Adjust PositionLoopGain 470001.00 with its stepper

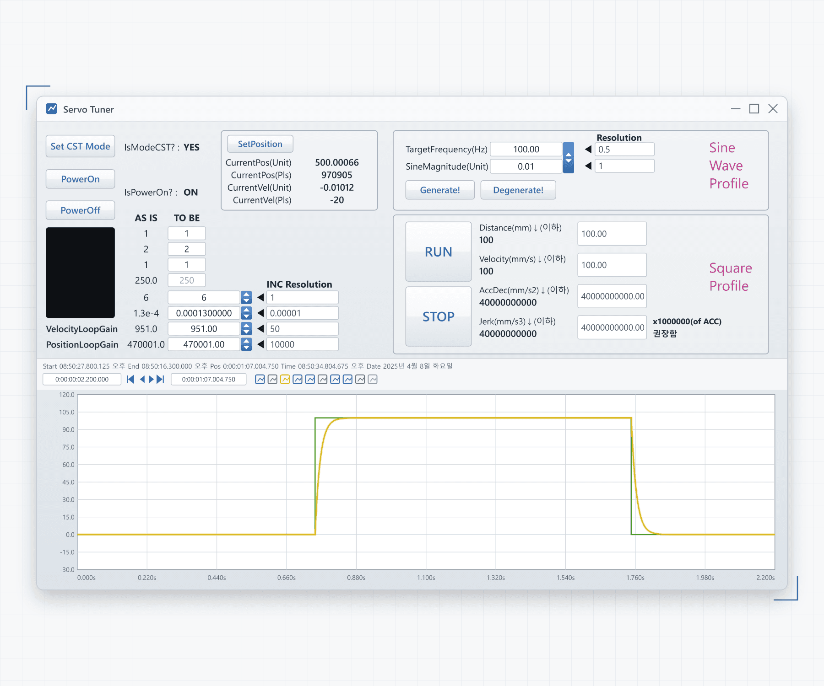[246, 344]
